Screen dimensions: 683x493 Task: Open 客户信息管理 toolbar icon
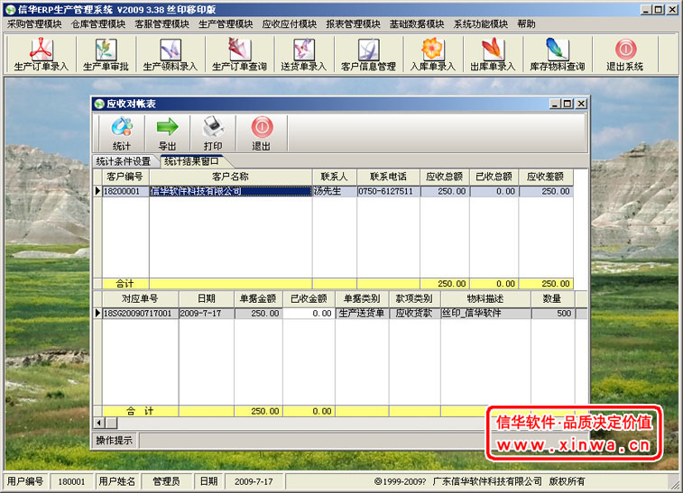pos(368,54)
